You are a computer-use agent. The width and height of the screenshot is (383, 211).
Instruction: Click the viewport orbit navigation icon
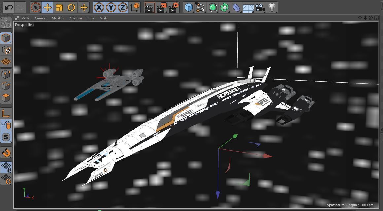point(371,18)
